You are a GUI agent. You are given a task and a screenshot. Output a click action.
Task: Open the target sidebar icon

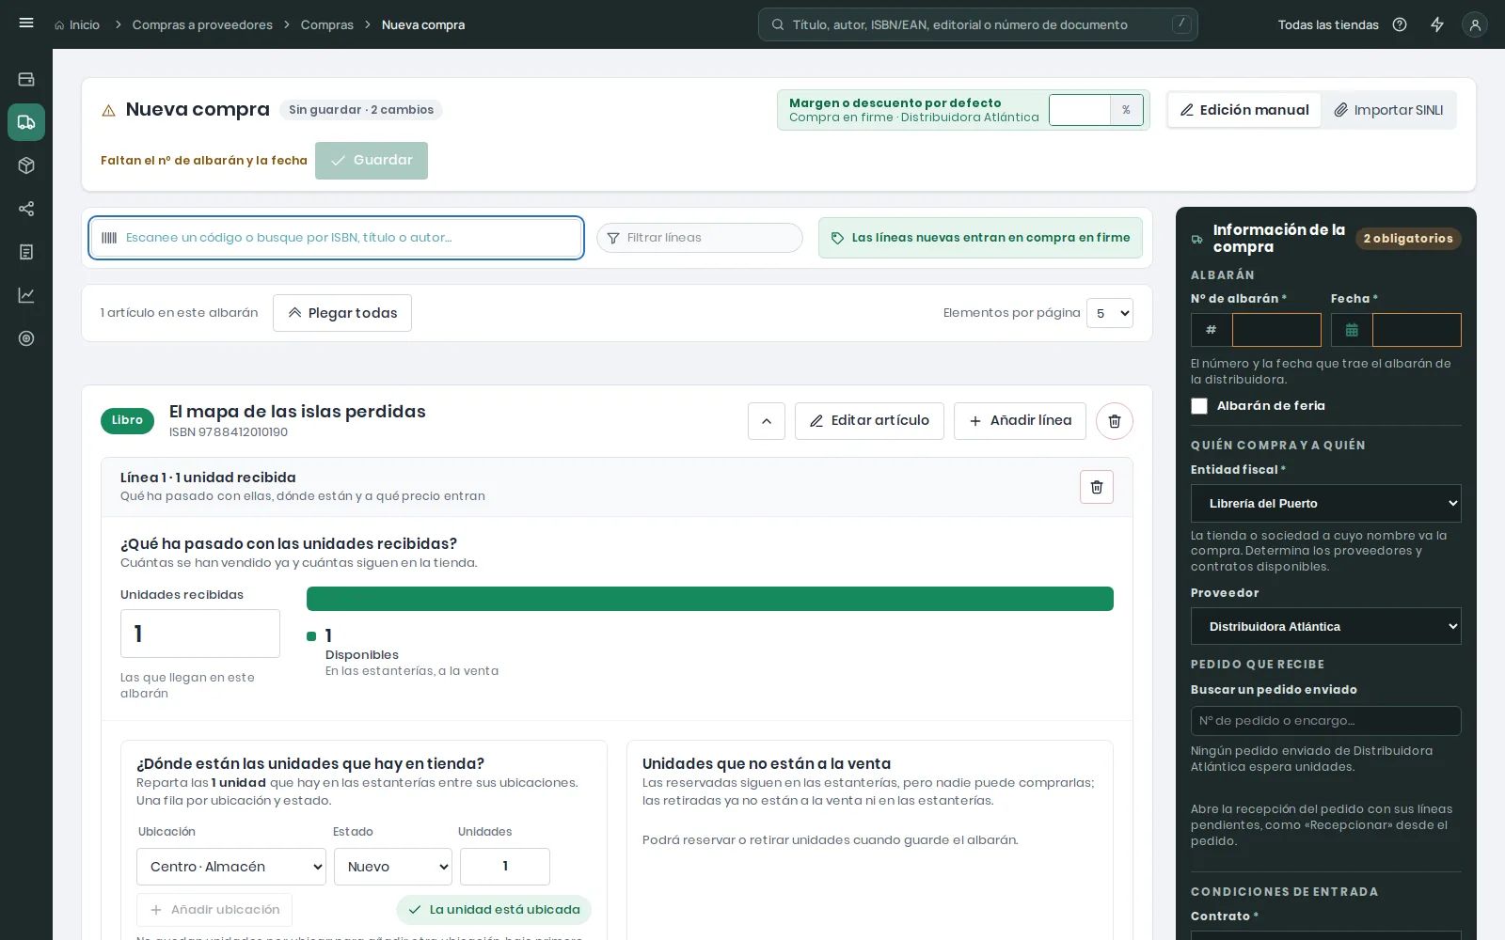pyautogui.click(x=26, y=338)
